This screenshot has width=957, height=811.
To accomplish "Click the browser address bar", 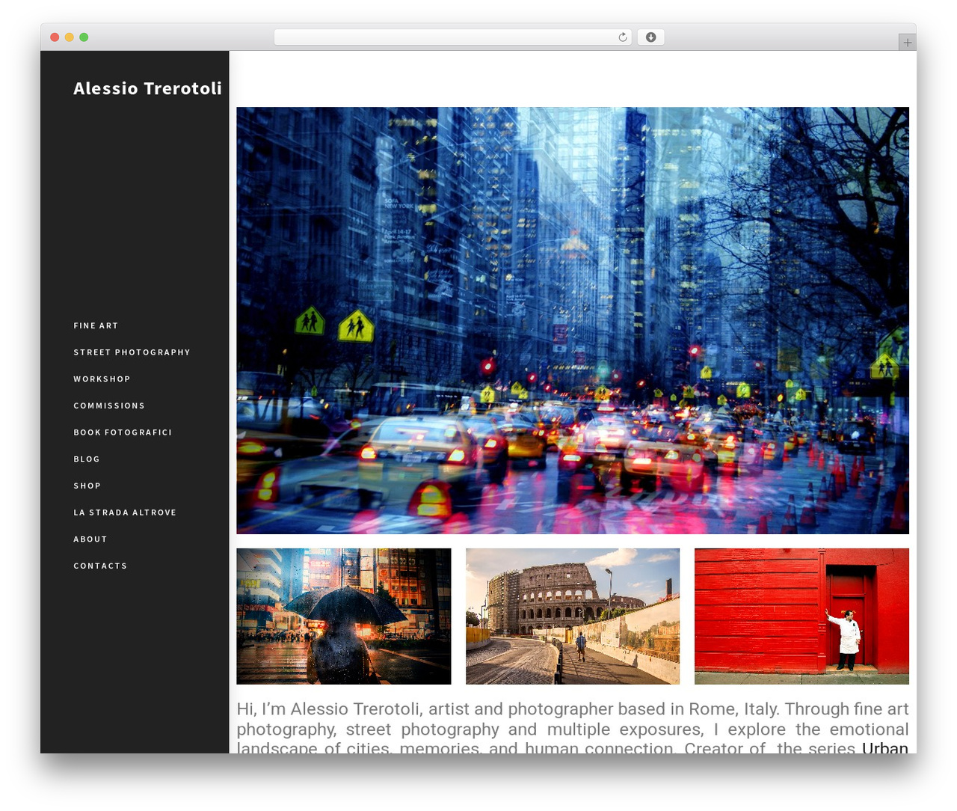I will click(x=453, y=37).
